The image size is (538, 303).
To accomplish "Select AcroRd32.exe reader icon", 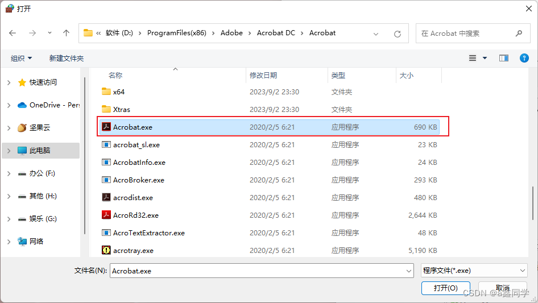I will click(x=106, y=215).
